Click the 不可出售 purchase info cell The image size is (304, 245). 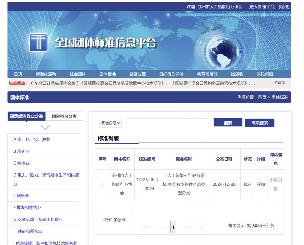pyautogui.click(x=276, y=184)
